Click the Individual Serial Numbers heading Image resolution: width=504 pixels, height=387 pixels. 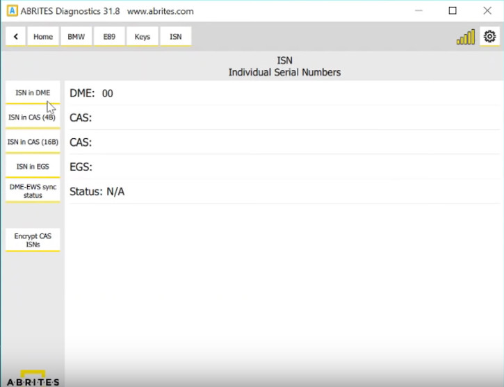(284, 72)
